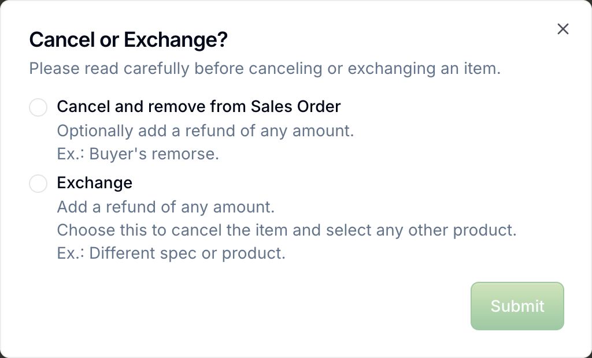
Task: Click the 'canceling or exchanging an item' phrase
Action: (x=375, y=69)
